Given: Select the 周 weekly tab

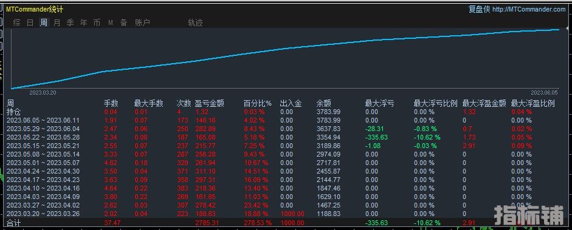Looking at the screenshot, I should pos(43,23).
